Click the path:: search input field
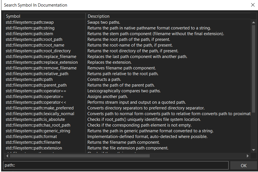The height and width of the screenshot is (172, 258). [x=116, y=165]
